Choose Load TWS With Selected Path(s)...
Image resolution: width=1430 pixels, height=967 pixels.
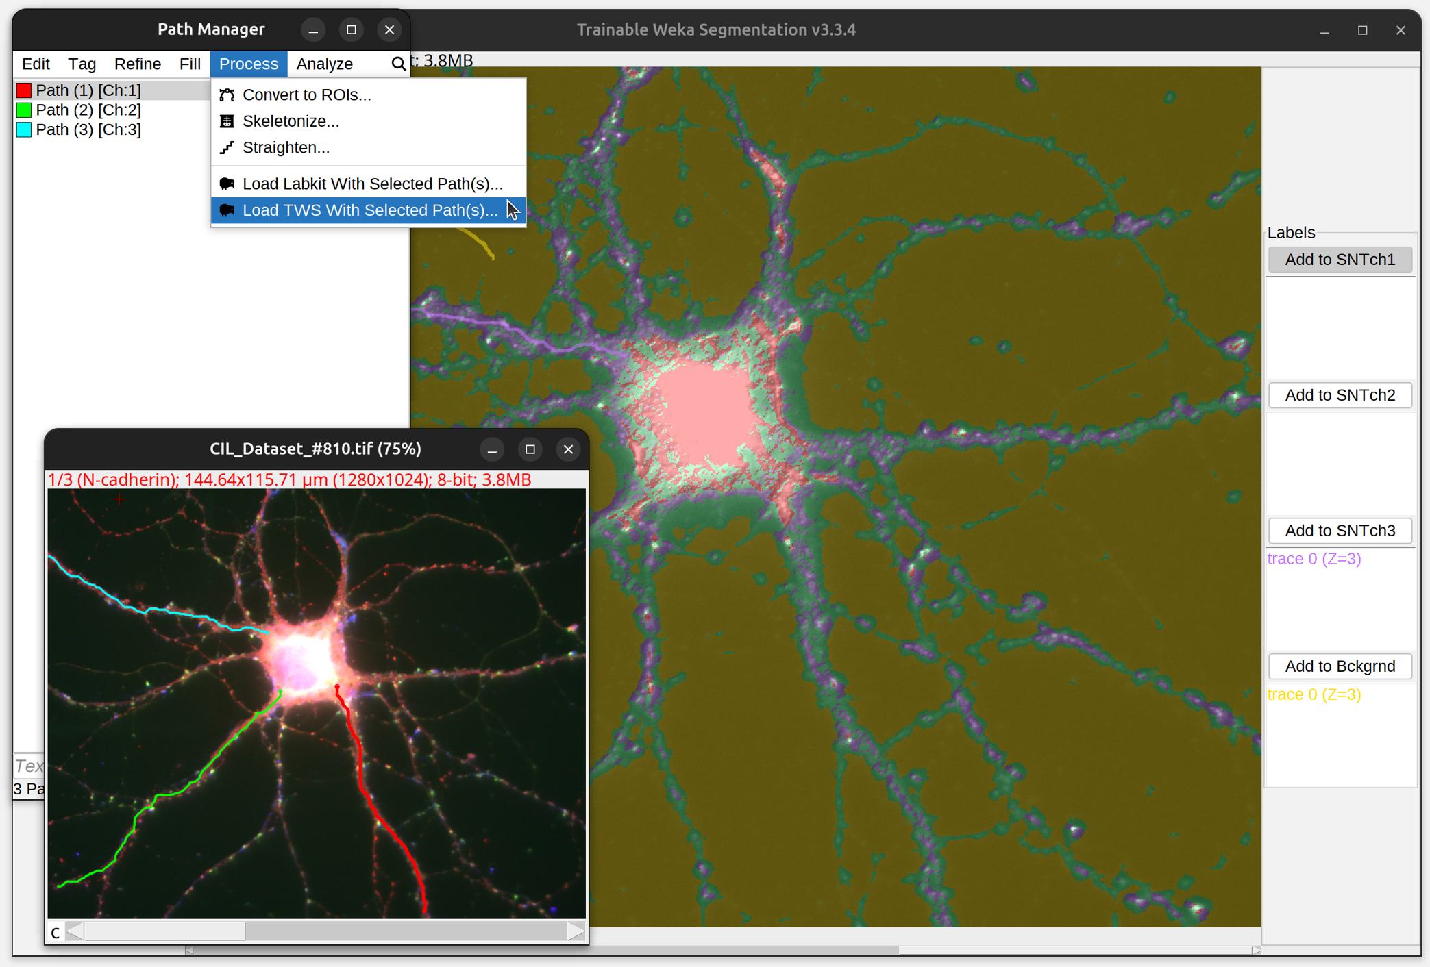tap(369, 210)
